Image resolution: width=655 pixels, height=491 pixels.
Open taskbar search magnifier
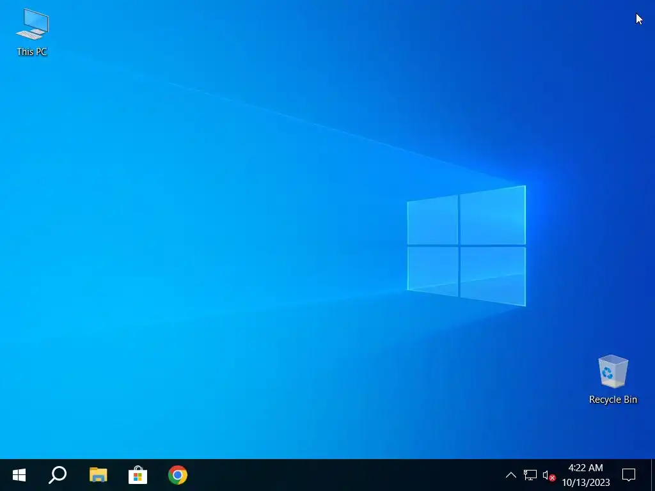click(58, 475)
